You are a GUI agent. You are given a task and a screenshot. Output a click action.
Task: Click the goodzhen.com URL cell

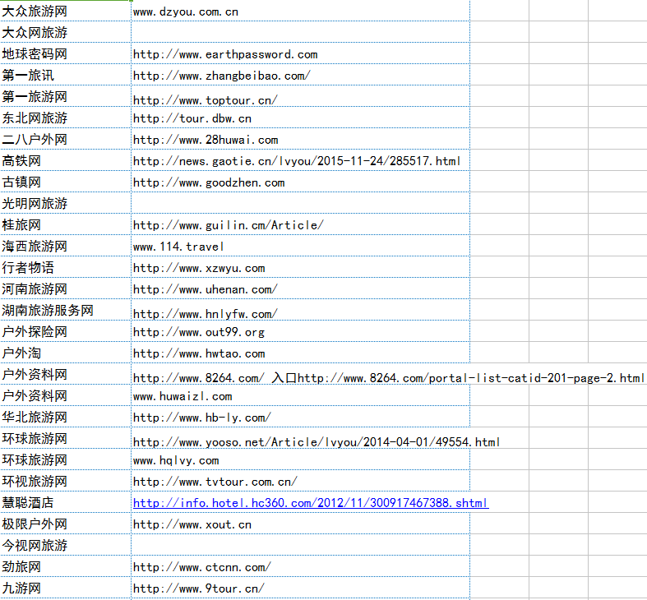[x=300, y=182]
